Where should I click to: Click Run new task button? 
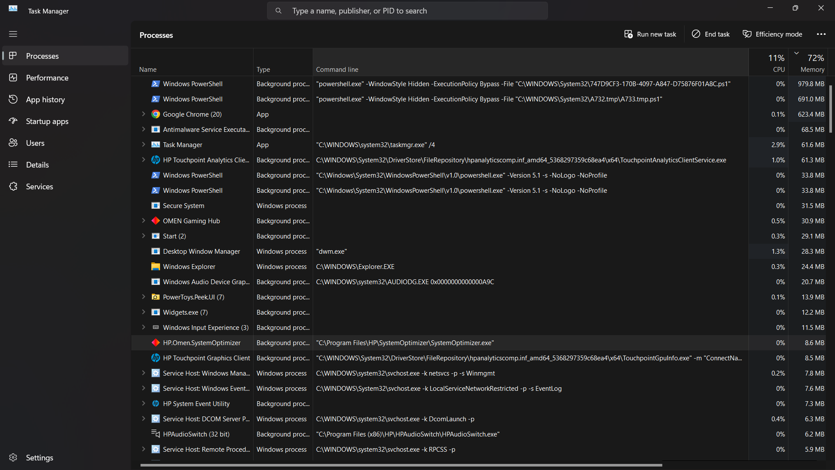pos(650,34)
